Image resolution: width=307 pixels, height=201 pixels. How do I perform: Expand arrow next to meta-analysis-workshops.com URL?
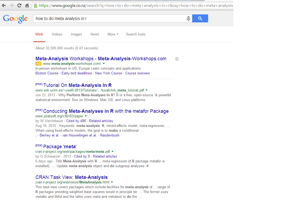tap(104, 63)
